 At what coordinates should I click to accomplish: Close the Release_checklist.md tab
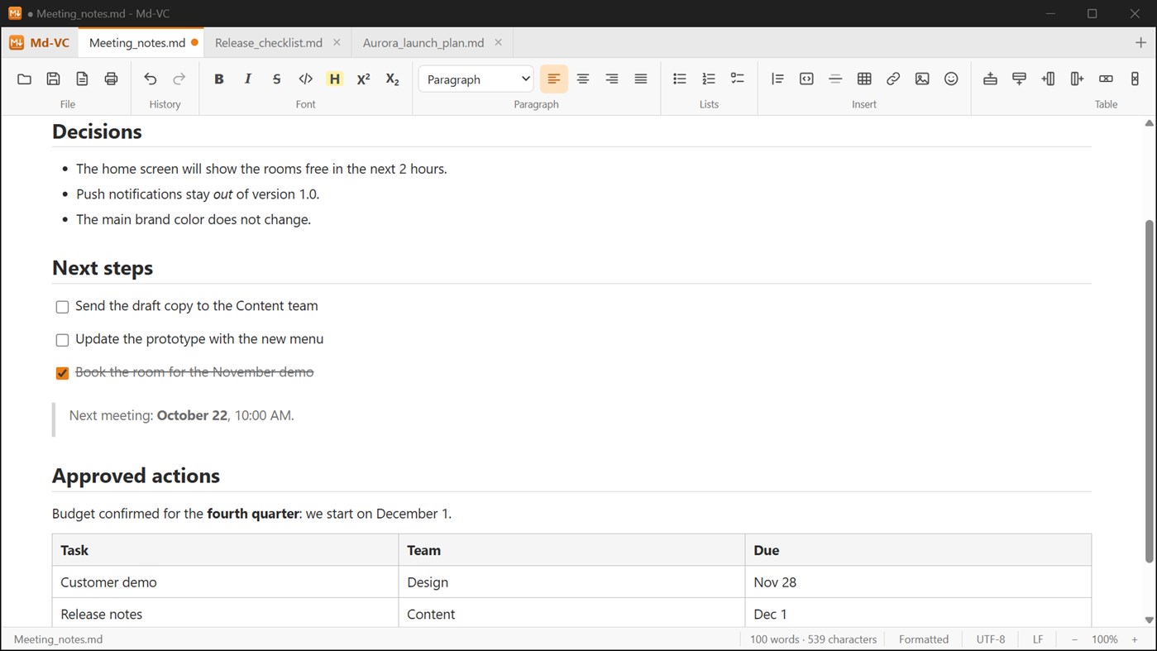tap(337, 42)
